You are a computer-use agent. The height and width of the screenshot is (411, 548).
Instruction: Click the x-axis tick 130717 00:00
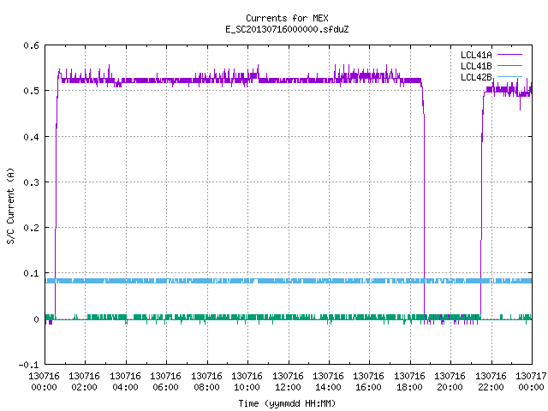pos(531,382)
